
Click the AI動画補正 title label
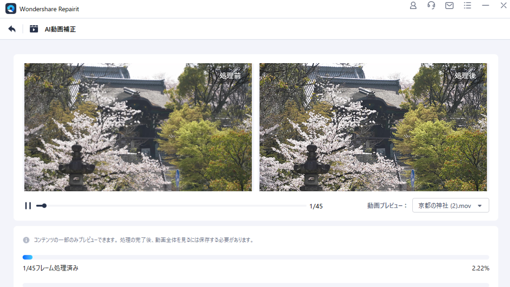(60, 29)
